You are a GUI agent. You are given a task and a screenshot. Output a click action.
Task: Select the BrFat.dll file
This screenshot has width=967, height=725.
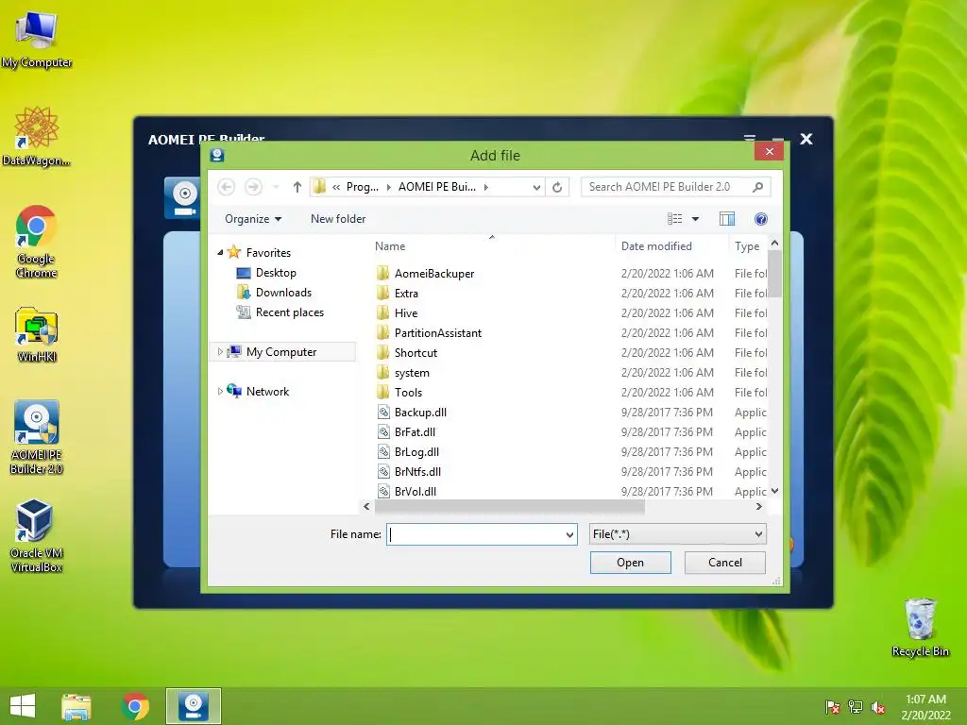pyautogui.click(x=416, y=431)
